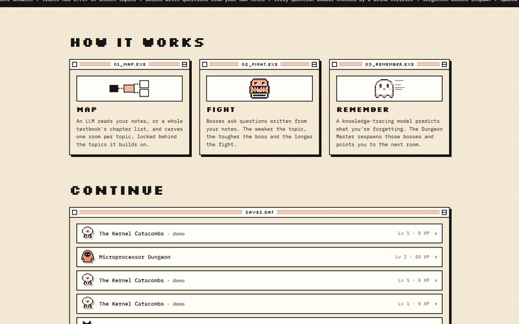519x324 pixels.
Task: Click the 'REMEMBER' card heading
Action: pyautogui.click(x=363, y=109)
